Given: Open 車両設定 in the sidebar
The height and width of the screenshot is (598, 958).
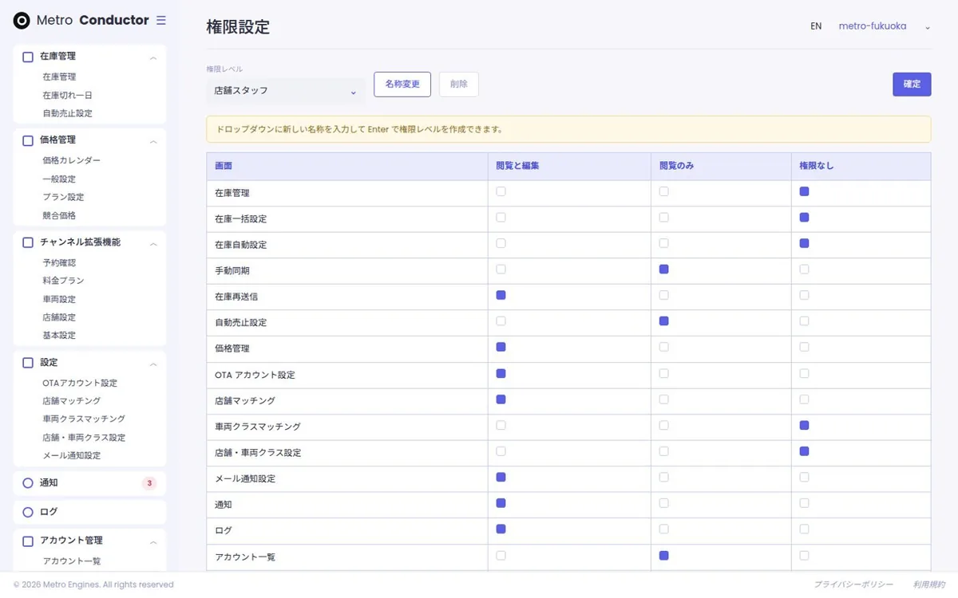Looking at the screenshot, I should (x=59, y=300).
